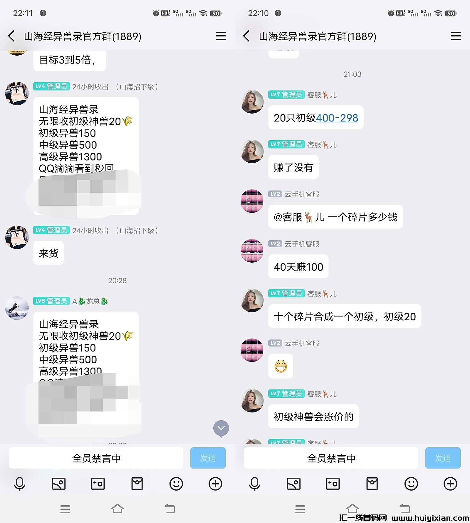Open the 400-298 link in message
The height and width of the screenshot is (523, 470).
click(x=337, y=118)
